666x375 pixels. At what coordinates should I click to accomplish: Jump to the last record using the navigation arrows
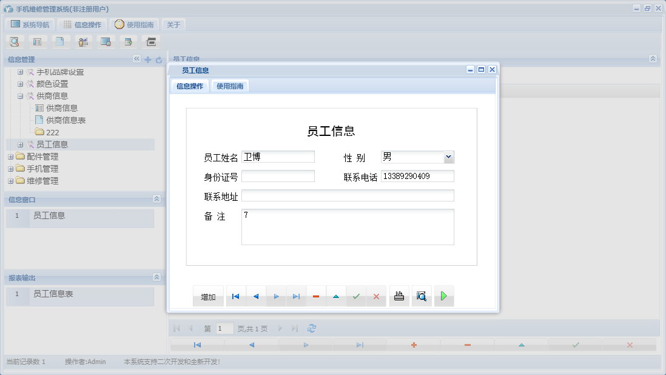click(296, 296)
